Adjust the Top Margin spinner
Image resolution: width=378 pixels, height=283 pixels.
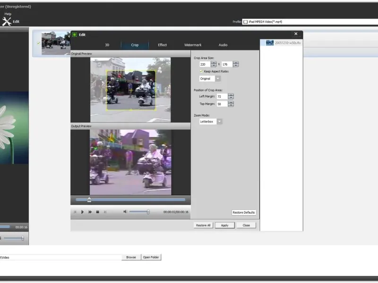tap(231, 104)
